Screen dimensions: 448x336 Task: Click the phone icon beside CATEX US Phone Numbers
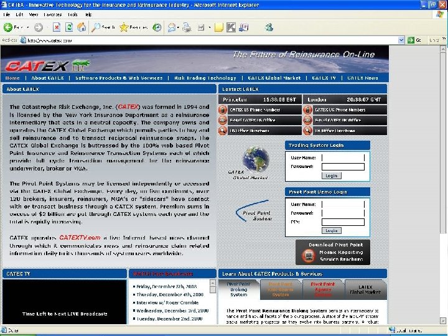pos(223,110)
